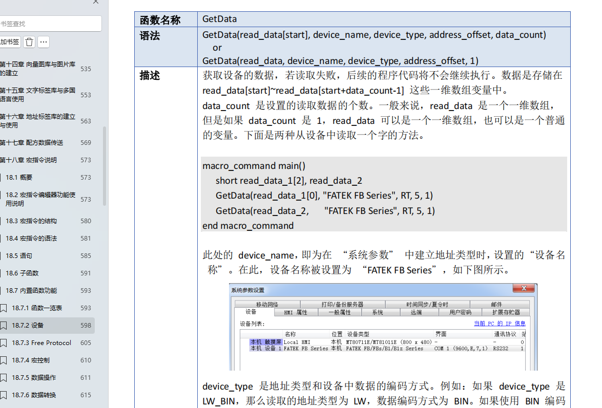Viewport: 602px width, 408px height.
Task: Select 18.7 内置函数功能 bookmark entry
Action: pos(31,291)
